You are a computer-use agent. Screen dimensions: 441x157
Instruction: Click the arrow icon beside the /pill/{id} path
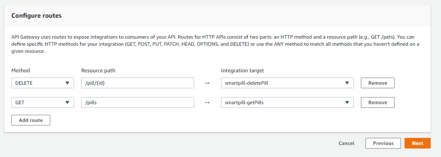[x=208, y=83]
